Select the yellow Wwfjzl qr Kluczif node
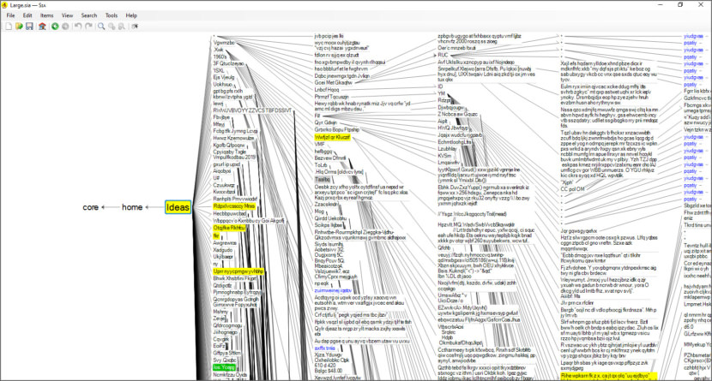This screenshot has height=381, width=712. tap(332, 137)
